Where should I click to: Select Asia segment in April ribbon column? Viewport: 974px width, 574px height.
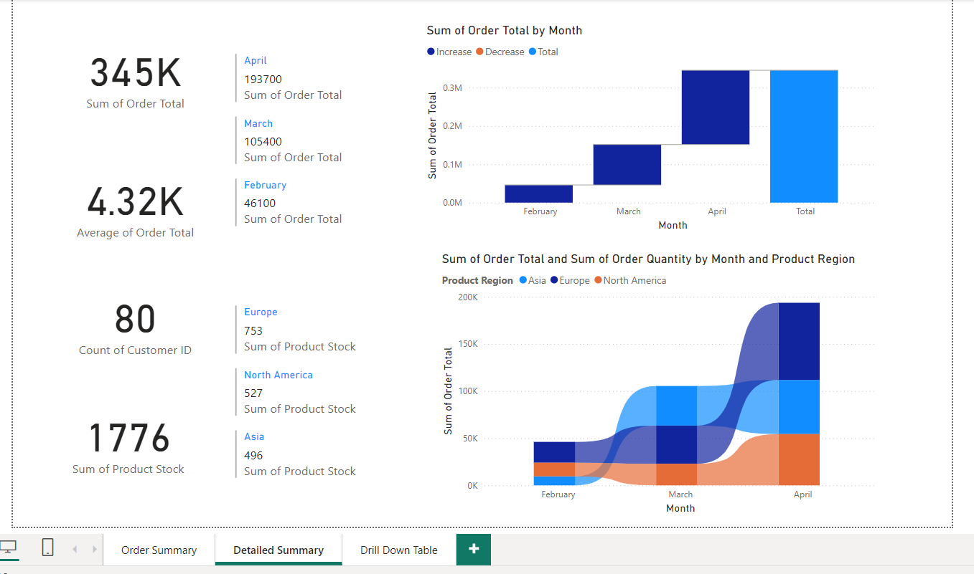tap(799, 406)
